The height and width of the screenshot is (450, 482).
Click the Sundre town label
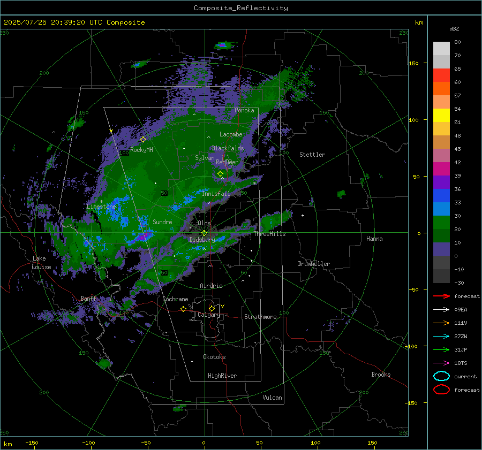pos(162,222)
